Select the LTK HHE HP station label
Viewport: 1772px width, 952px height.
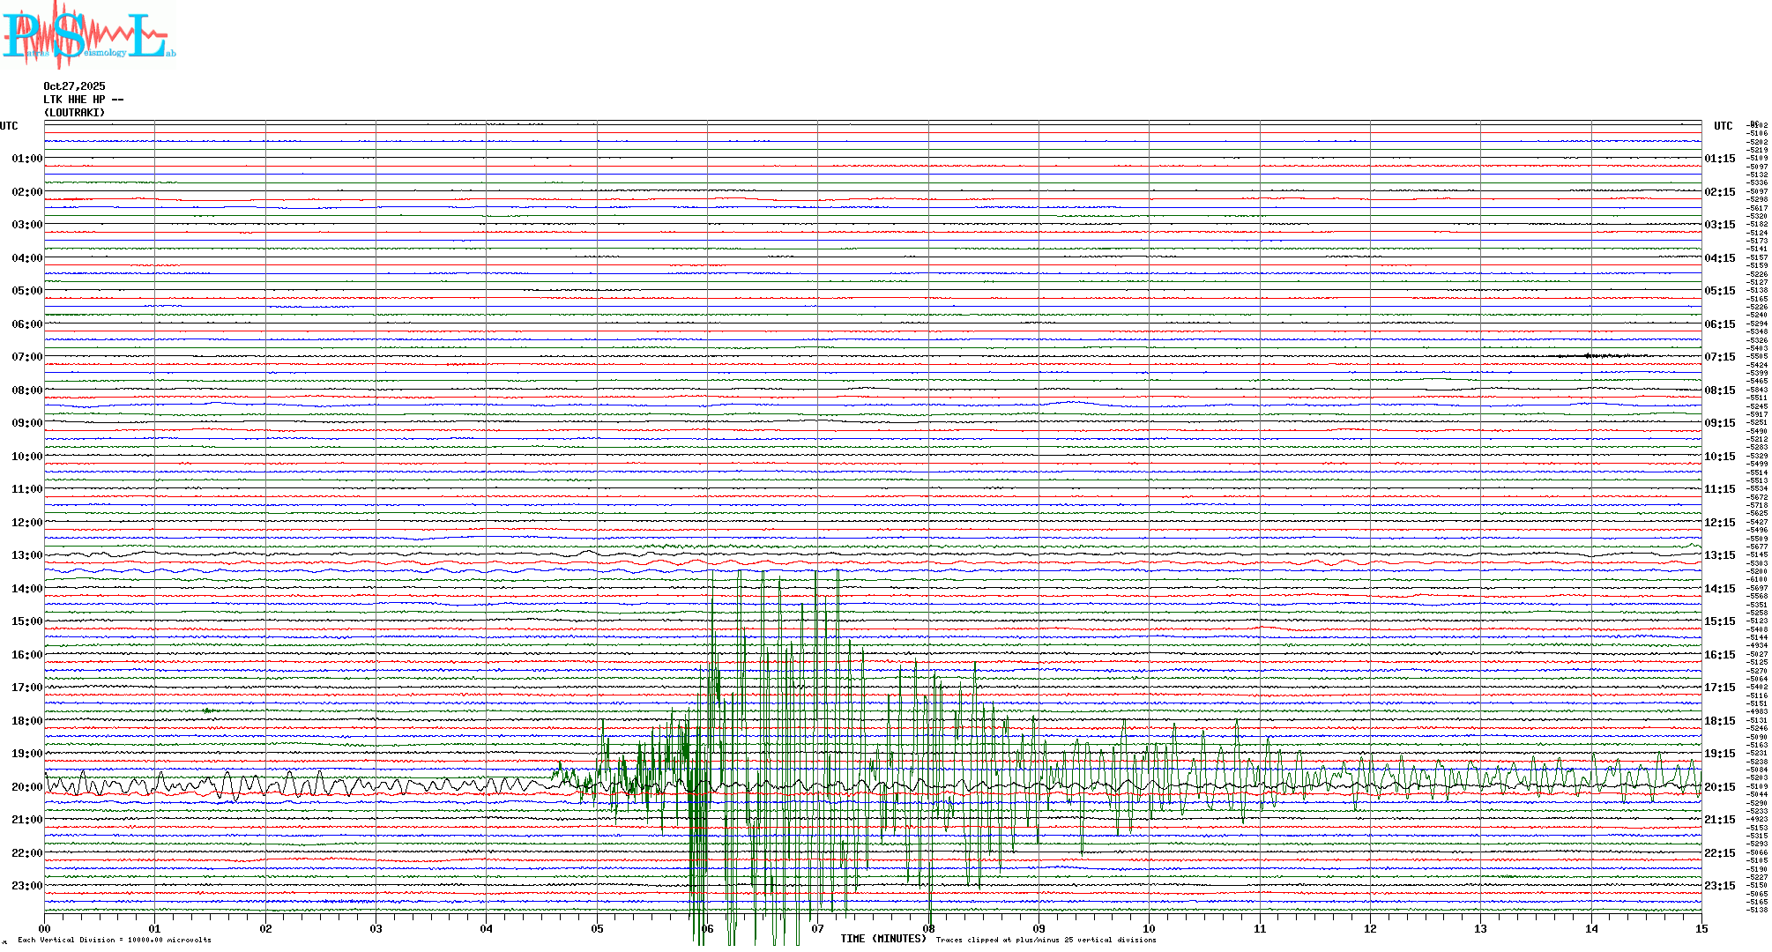[x=83, y=100]
